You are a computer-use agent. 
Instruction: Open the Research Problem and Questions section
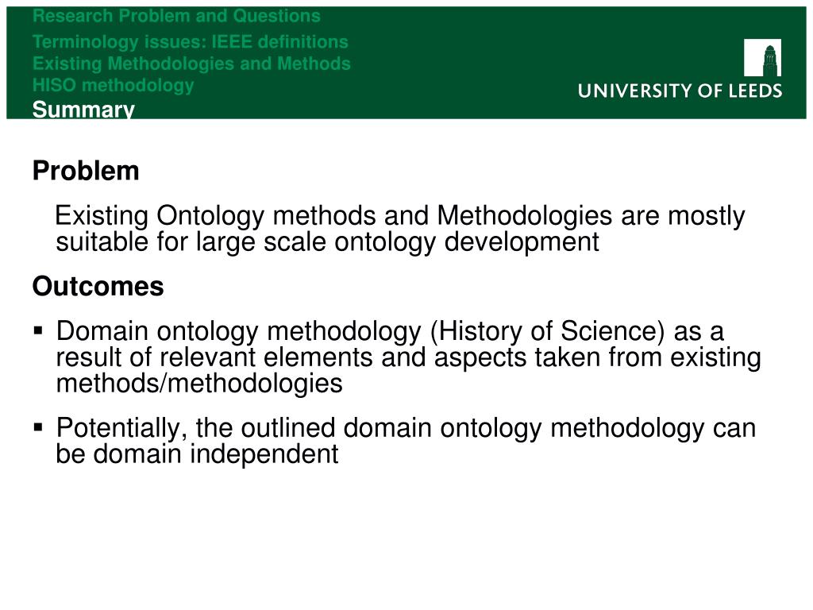pyautogui.click(x=176, y=16)
